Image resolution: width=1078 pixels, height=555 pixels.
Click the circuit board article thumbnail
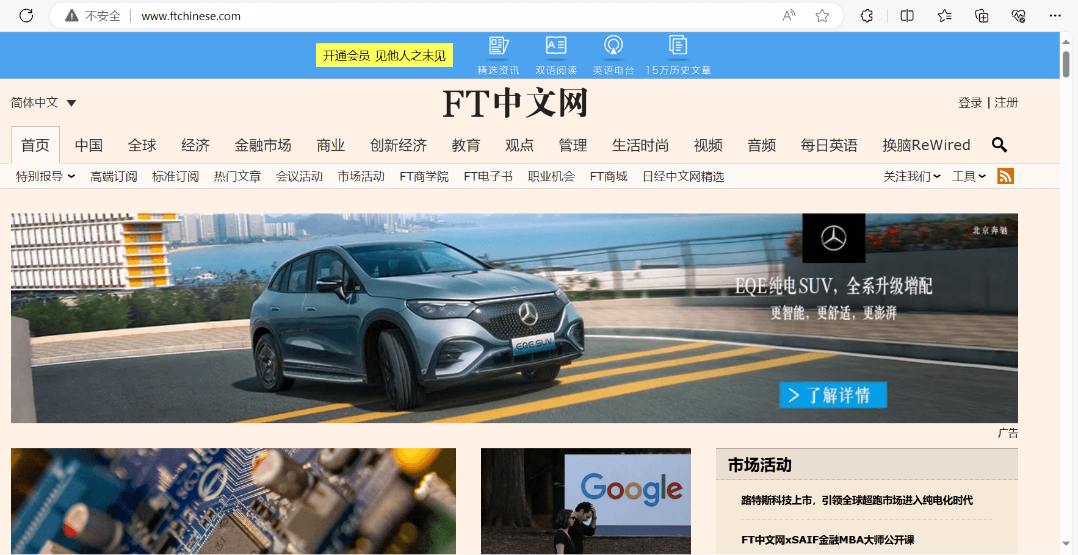click(x=233, y=501)
